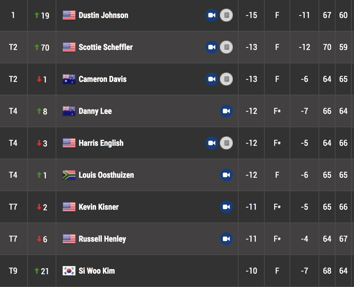Open Dustin Johnson's video highlights icon
Viewport: 354px width, 287px height.
[212, 15]
